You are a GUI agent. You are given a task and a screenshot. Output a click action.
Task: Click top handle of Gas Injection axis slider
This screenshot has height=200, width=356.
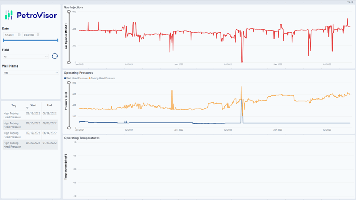(69, 12)
